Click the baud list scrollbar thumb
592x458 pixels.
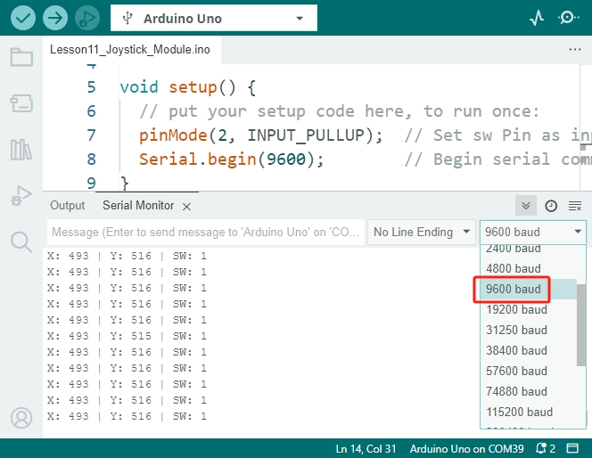(x=581, y=325)
